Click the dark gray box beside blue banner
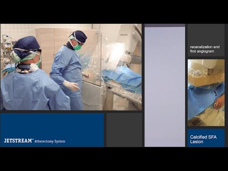This screenshot has width=228, height=171. pos(124,130)
